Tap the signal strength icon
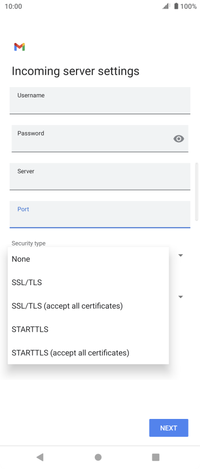Image resolution: width=200 pixels, height=469 pixels. pos(166,6)
